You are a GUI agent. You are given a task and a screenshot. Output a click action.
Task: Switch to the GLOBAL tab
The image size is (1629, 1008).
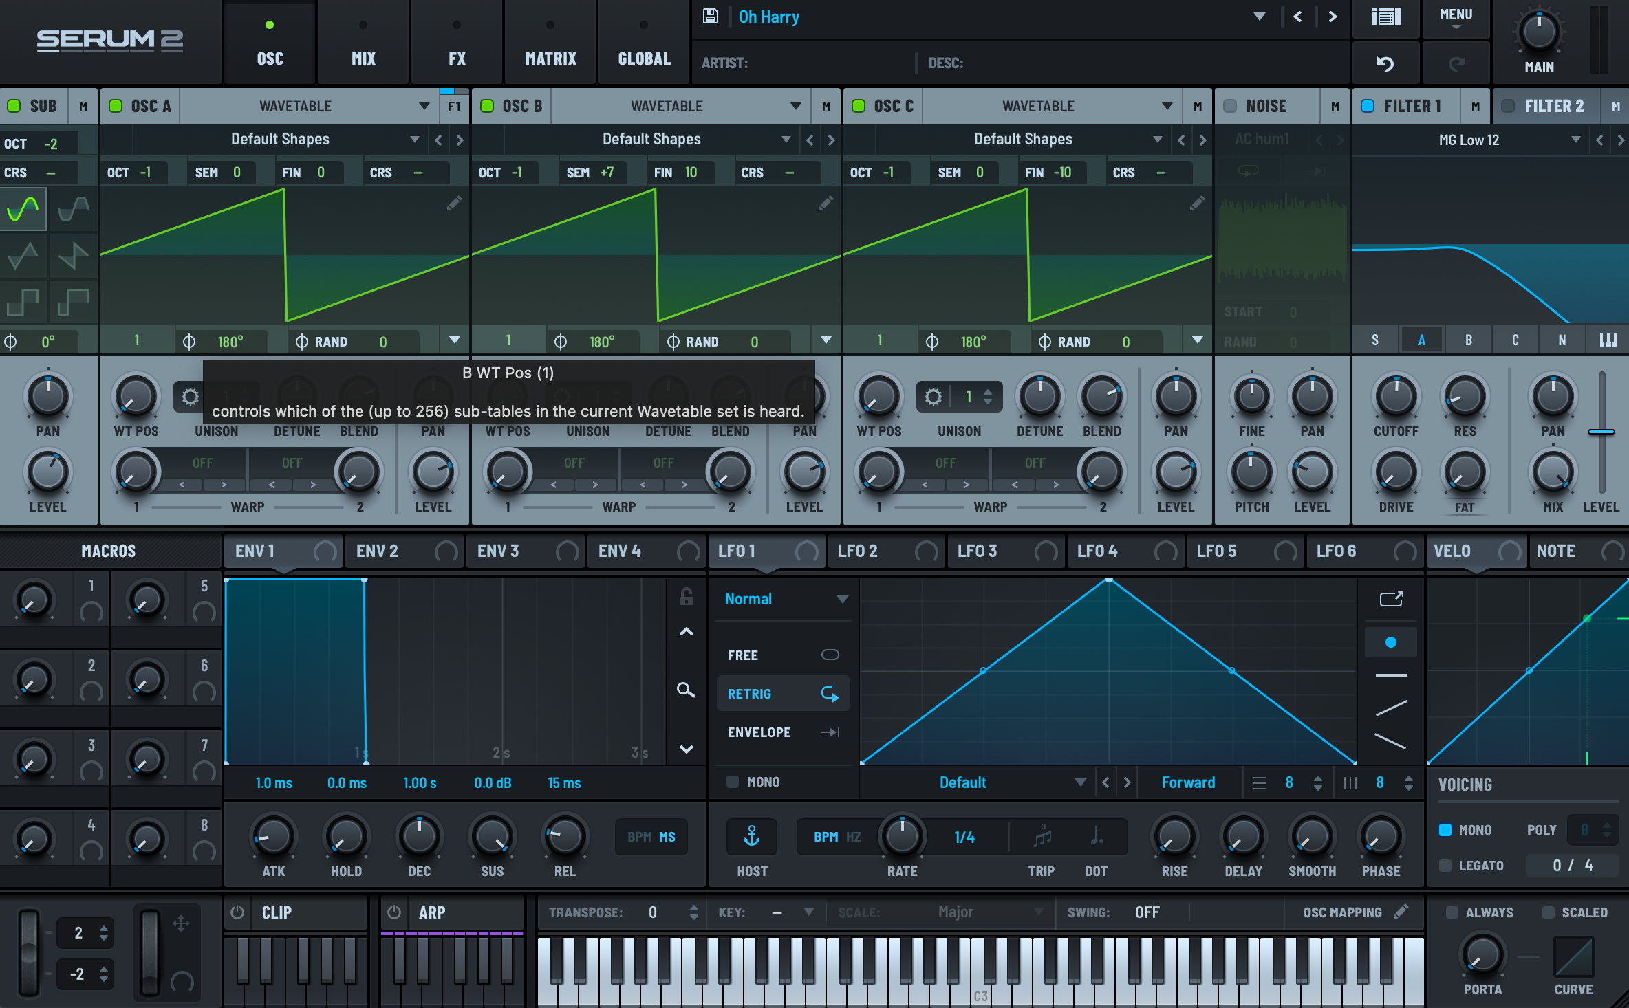click(x=644, y=43)
